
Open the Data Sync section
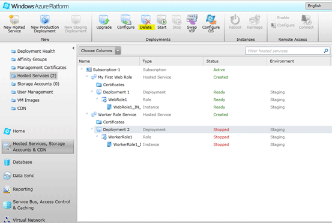tap(19, 176)
